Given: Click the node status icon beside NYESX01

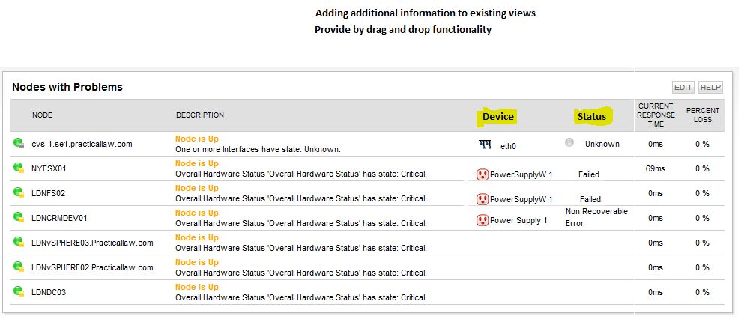Looking at the screenshot, I should [19, 168].
